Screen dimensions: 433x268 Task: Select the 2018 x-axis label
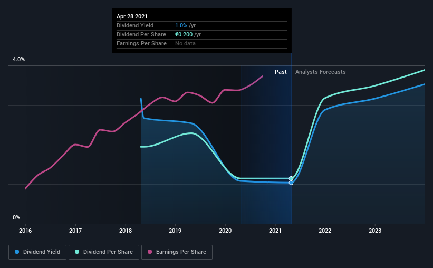[126, 231]
